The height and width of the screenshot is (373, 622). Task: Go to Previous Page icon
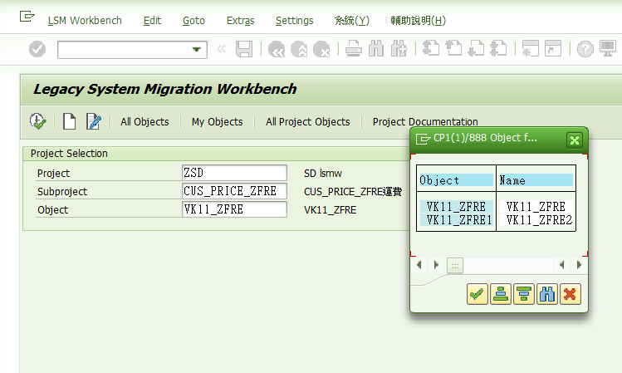tap(453, 48)
